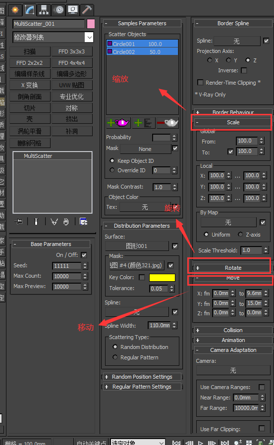The height and width of the screenshot is (445, 274).
Task: Click the Pin Stack icon below modifier stack
Action: (18, 221)
